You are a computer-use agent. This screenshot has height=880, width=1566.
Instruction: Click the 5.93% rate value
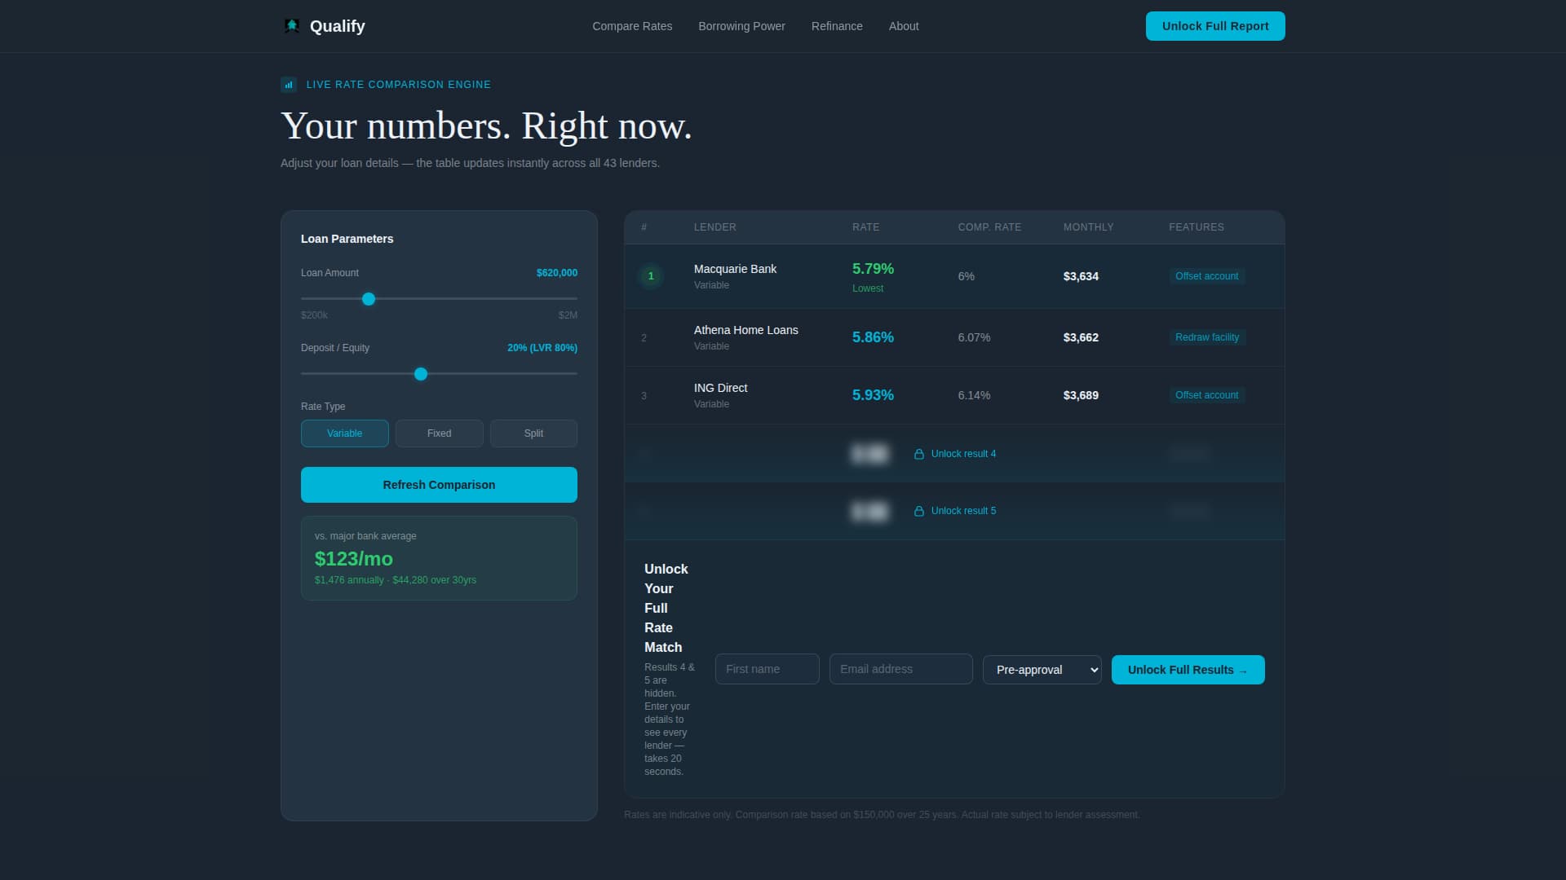pos(873,395)
